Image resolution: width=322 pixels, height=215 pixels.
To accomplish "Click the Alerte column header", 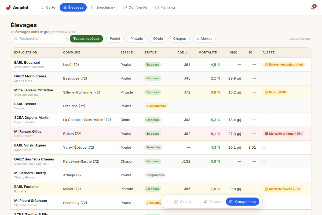I will [269, 53].
